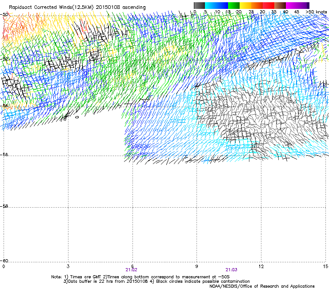
Task: Click the "-60" latitude axis label
Action: coord(4,261)
